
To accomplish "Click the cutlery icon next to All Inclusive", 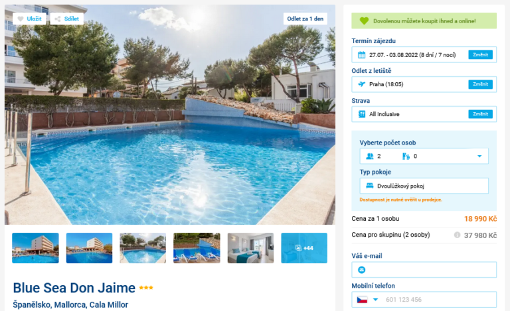I will [362, 114].
